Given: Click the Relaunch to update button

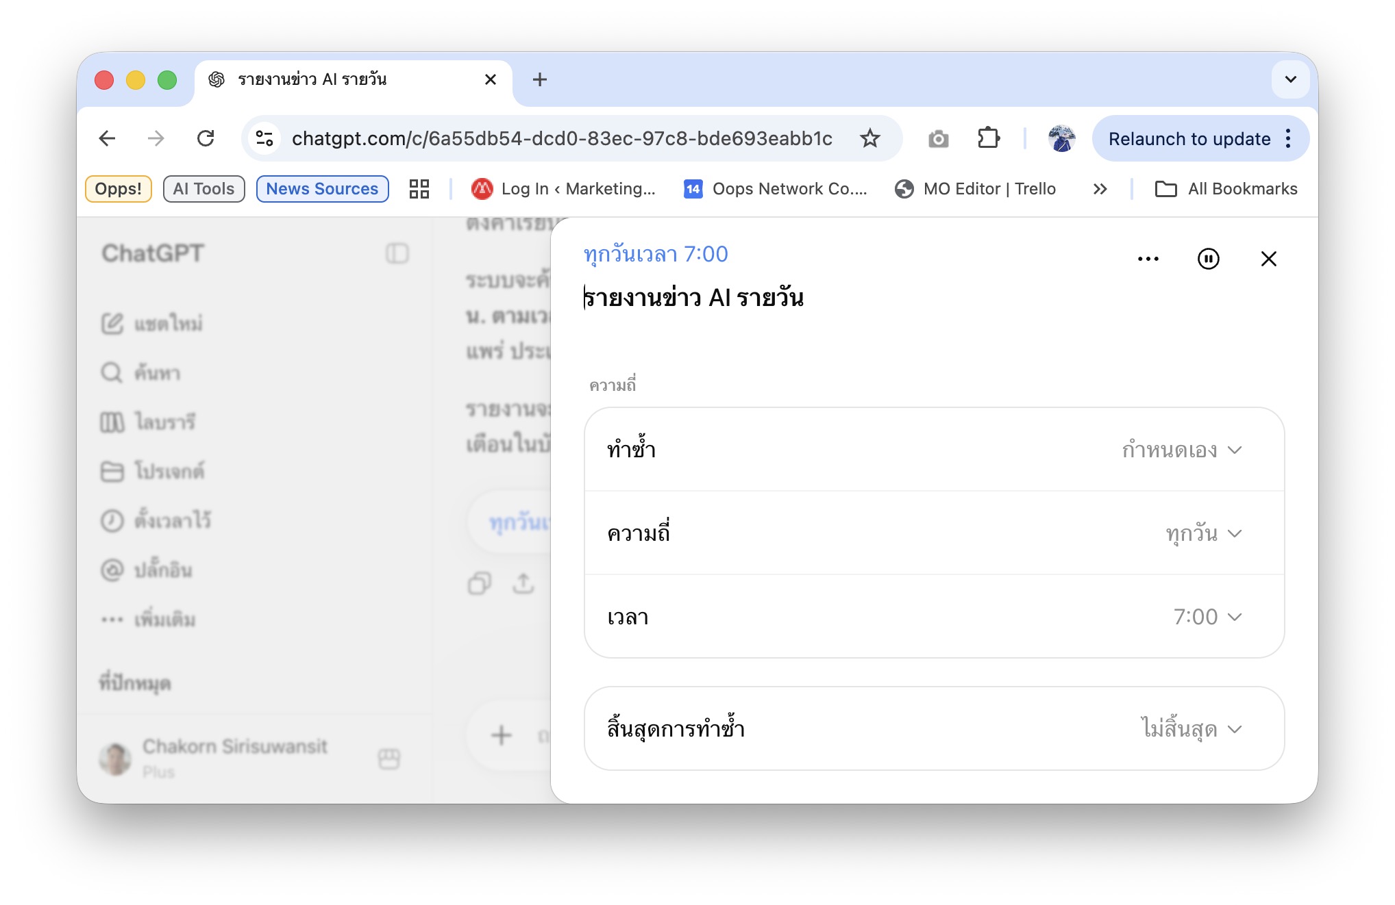Looking at the screenshot, I should tap(1189, 139).
